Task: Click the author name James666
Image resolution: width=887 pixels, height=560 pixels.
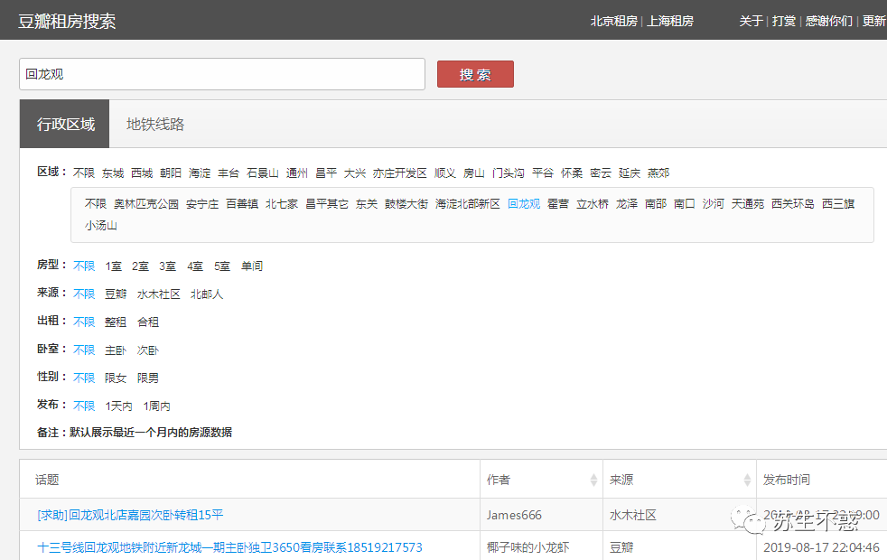Action: click(x=514, y=515)
